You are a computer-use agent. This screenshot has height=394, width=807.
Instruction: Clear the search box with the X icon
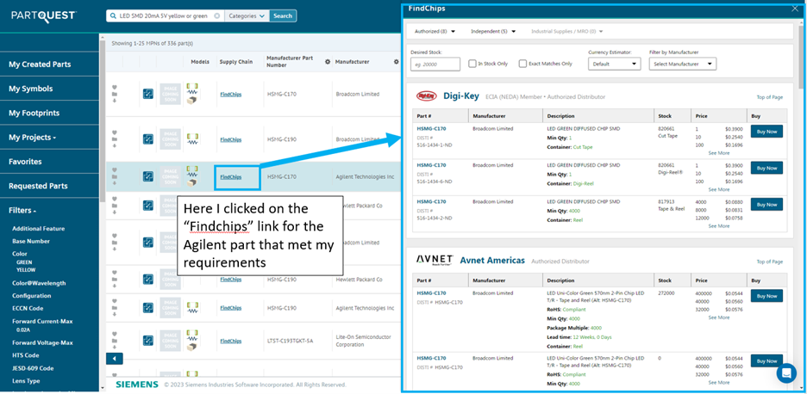[x=216, y=16]
